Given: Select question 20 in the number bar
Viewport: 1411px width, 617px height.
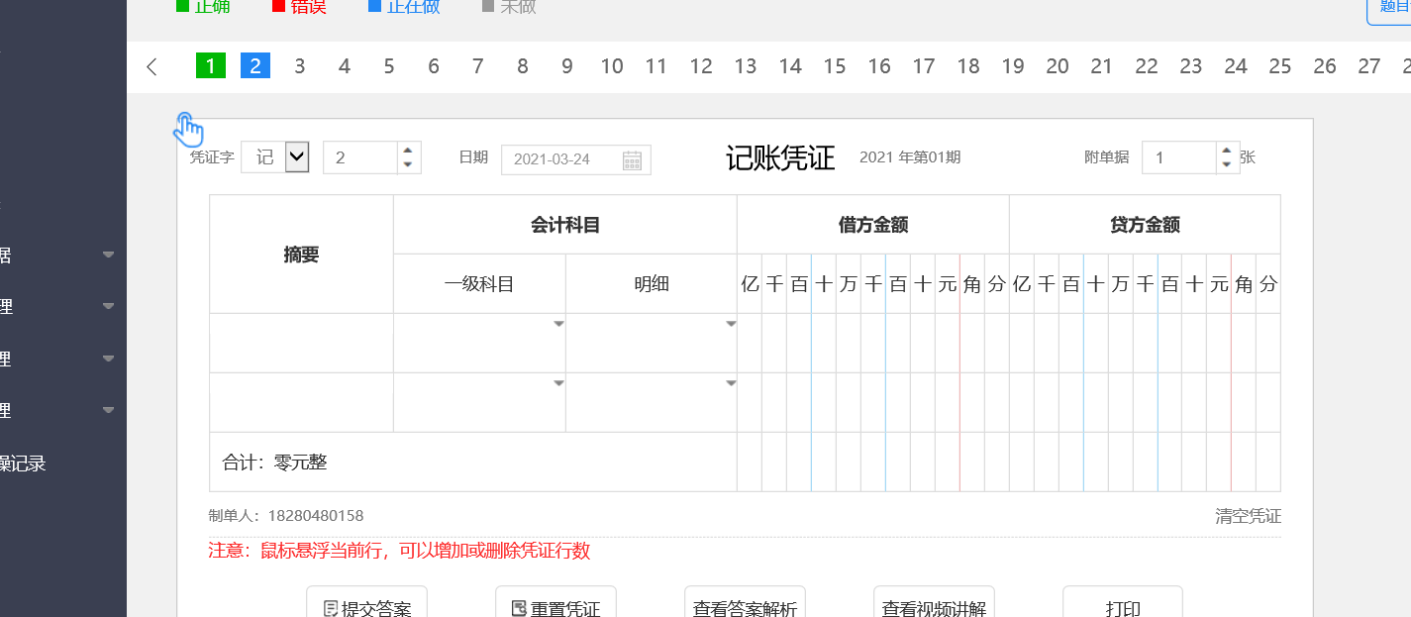Looking at the screenshot, I should [x=1058, y=66].
